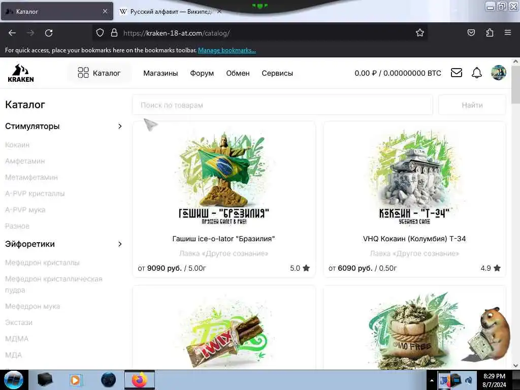Click the catalog grid icon
Viewport: 520px width, 390px height.
pyautogui.click(x=83, y=73)
